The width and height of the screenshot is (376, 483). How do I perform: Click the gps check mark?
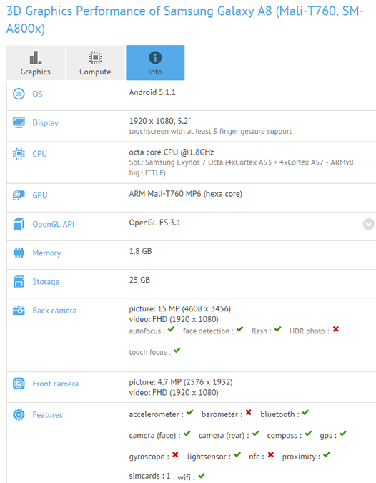(x=343, y=434)
